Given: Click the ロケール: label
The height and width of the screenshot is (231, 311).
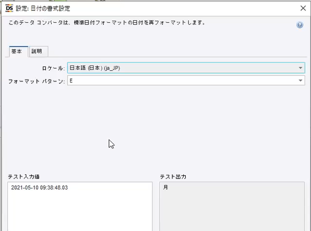Looking at the screenshot, I should click(x=53, y=68).
